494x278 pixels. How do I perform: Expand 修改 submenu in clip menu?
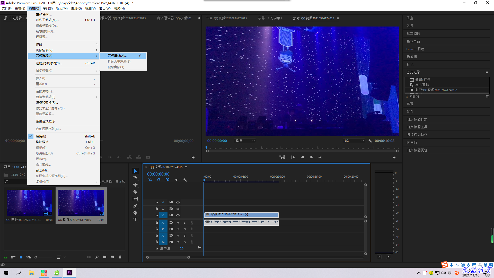64,44
